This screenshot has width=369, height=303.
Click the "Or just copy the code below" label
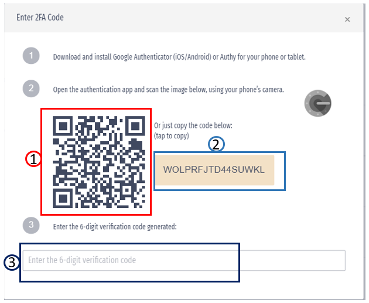coord(193,125)
